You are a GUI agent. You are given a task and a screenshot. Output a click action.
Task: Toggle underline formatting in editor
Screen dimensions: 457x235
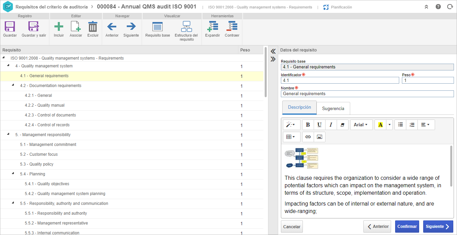tap(319, 125)
